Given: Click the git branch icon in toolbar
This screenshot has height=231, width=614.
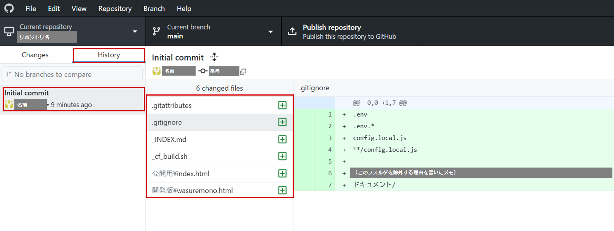Looking at the screenshot, I should click(x=156, y=31).
